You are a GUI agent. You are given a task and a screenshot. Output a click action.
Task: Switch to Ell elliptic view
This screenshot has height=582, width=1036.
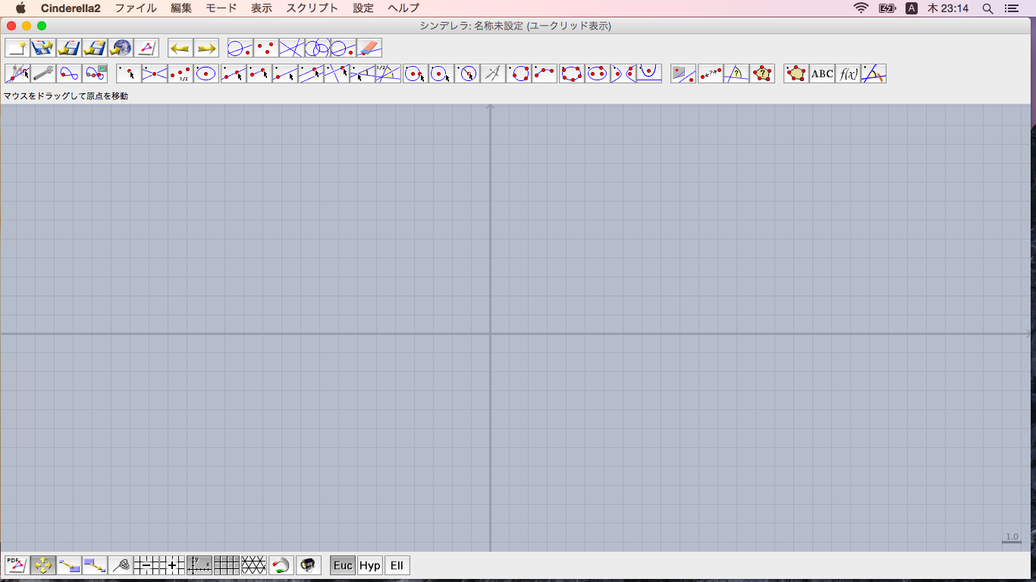click(397, 565)
